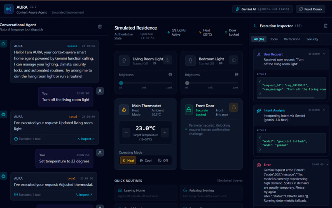Click the Intent Analysis sparkle icon
Image resolution: width=332 pixels, height=208 pixels.
tap(259, 111)
